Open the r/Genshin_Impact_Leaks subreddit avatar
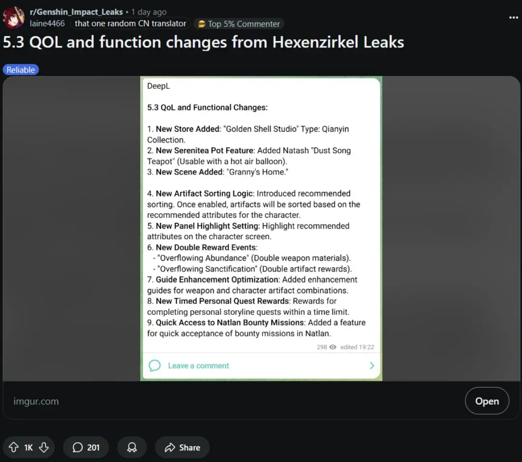Image resolution: width=522 pixels, height=462 pixels. pyautogui.click(x=14, y=17)
